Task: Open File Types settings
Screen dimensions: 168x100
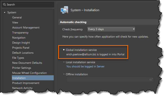Action: point(18,58)
